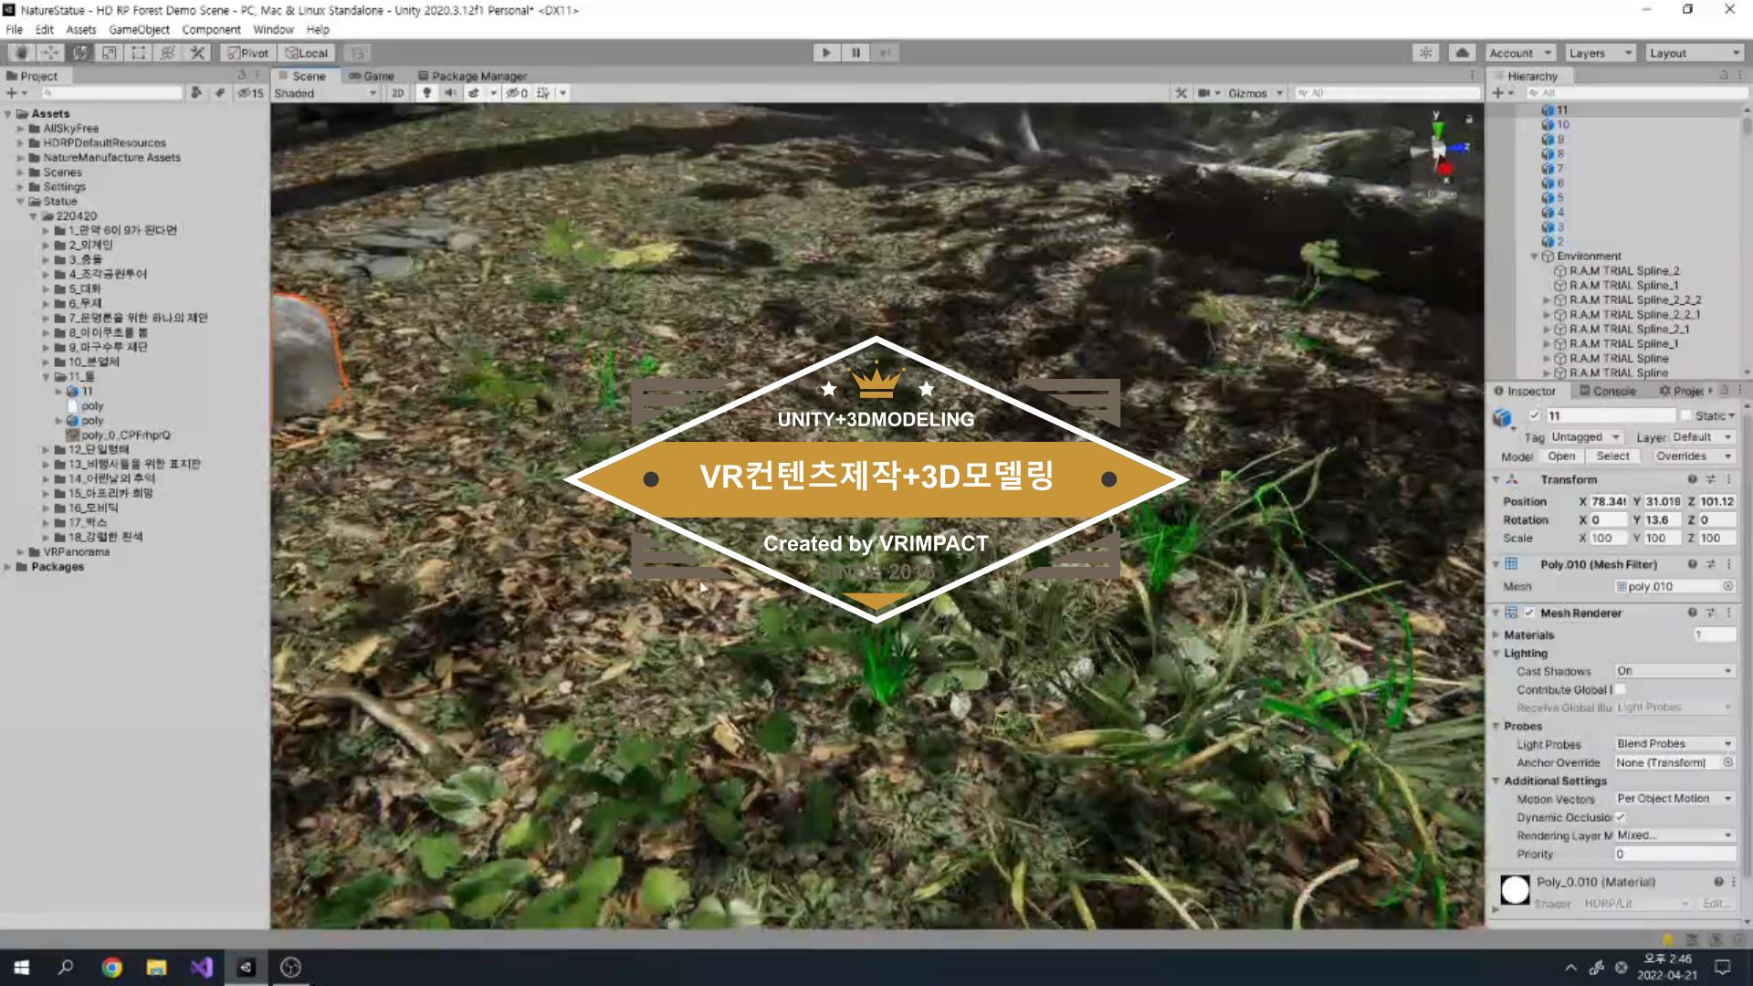Collapse the Environment object in Hierarchy
Image resolution: width=1753 pixels, height=986 pixels.
tap(1535, 257)
